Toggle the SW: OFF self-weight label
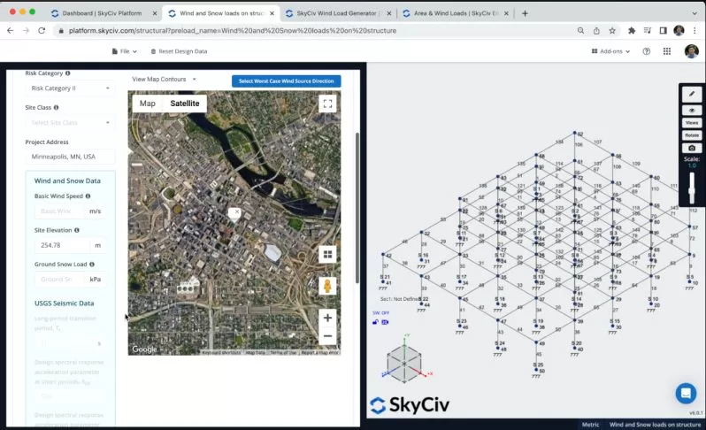This screenshot has height=430, width=706. click(381, 312)
